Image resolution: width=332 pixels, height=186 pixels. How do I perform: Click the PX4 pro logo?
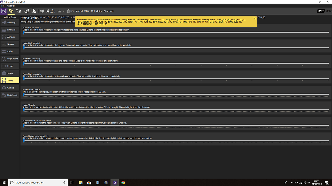tap(324, 11)
